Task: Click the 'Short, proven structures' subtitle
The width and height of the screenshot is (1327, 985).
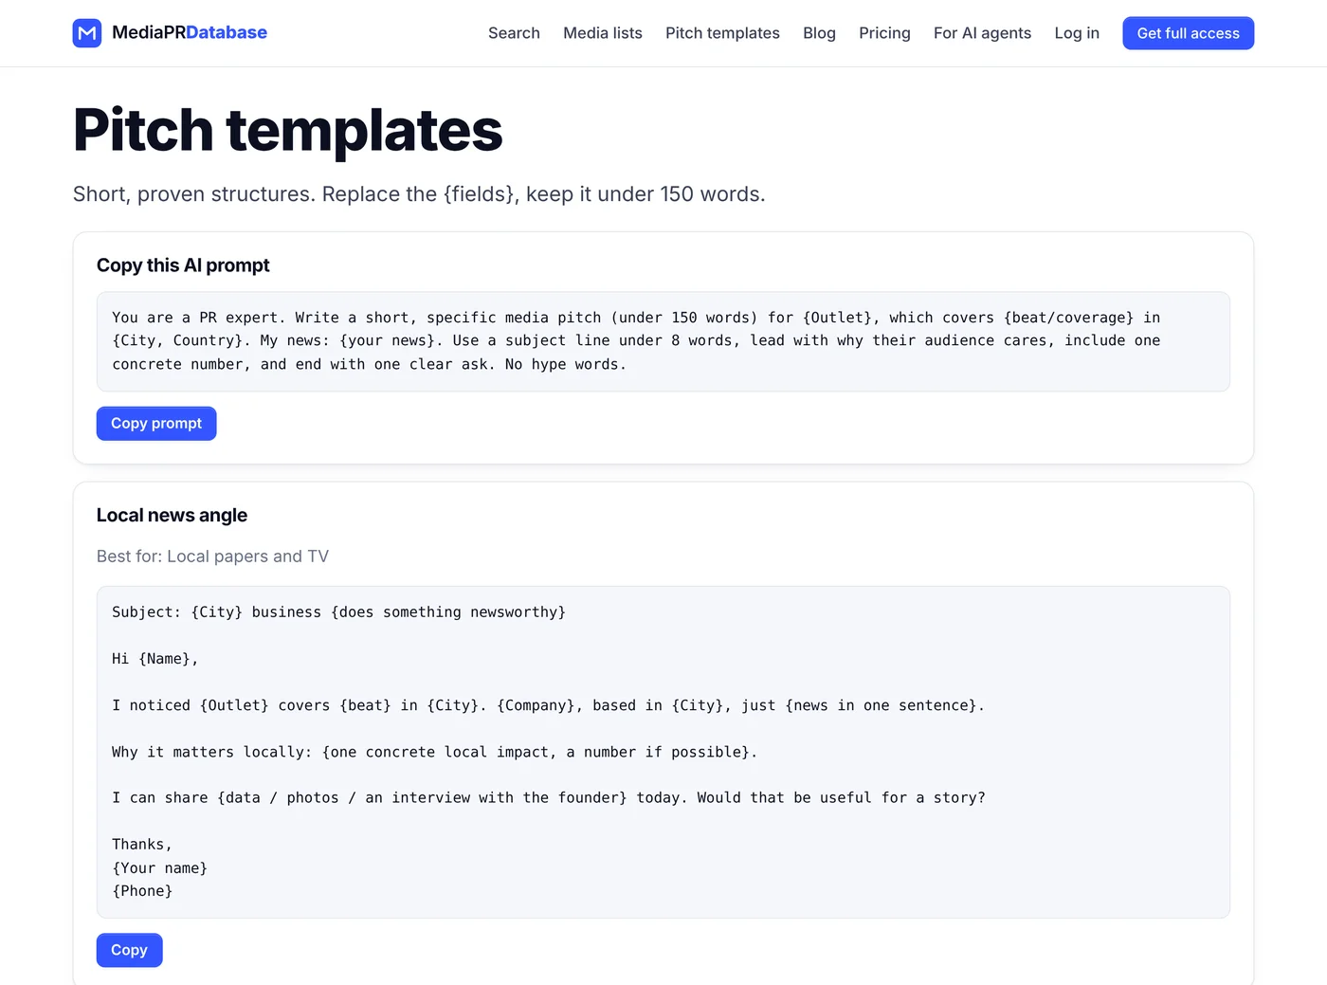Action: pyautogui.click(x=419, y=194)
